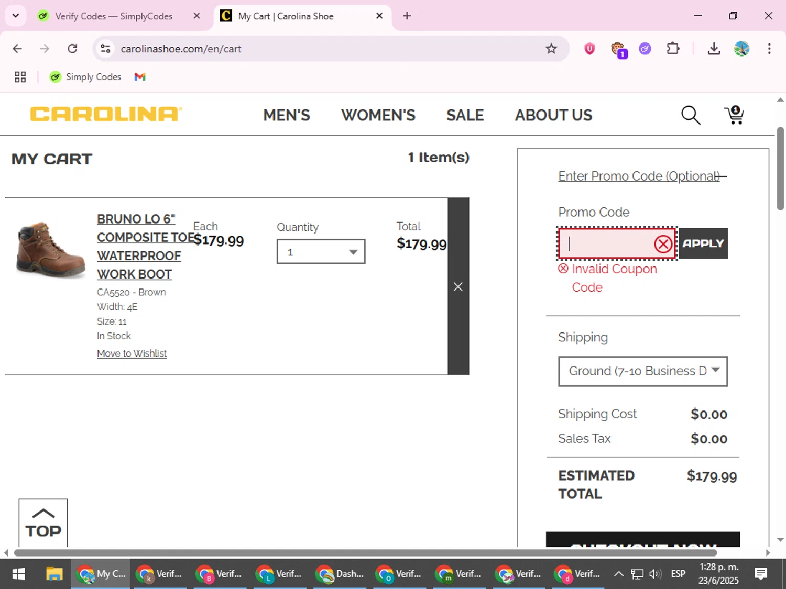Image resolution: width=786 pixels, height=589 pixels.
Task: Open the cookie extension with badge 1
Action: point(618,50)
